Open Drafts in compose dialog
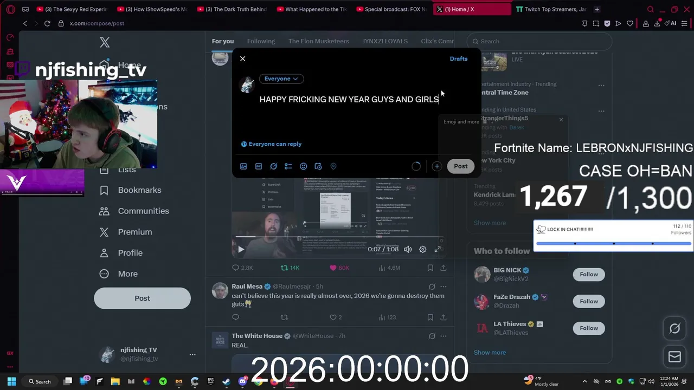 pos(459,58)
